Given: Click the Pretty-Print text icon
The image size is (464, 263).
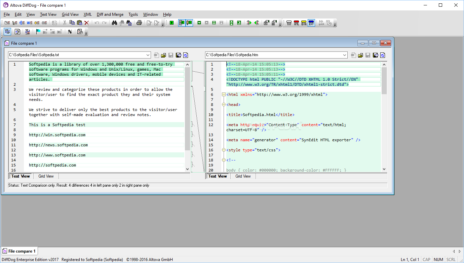Looking at the screenshot, I should tap(17, 32).
